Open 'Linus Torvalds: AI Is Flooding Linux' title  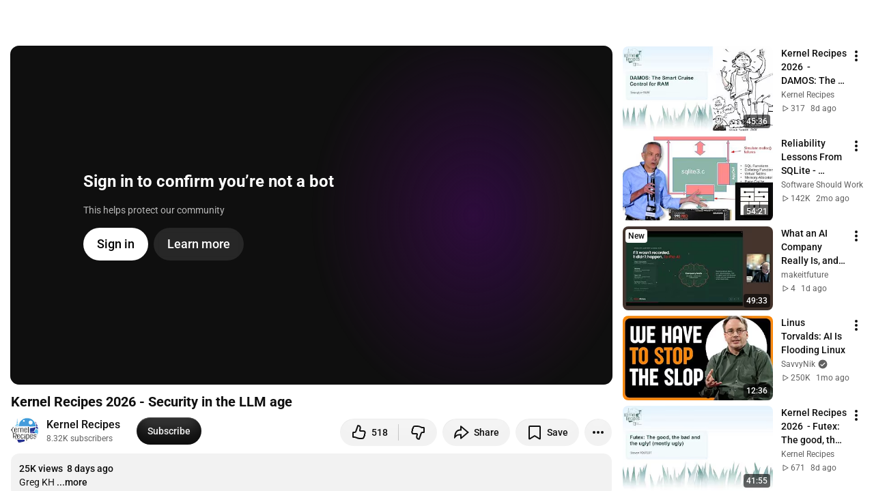click(813, 336)
